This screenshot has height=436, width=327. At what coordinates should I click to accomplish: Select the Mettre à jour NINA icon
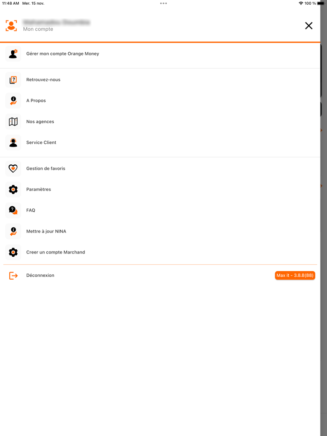[x=13, y=231]
